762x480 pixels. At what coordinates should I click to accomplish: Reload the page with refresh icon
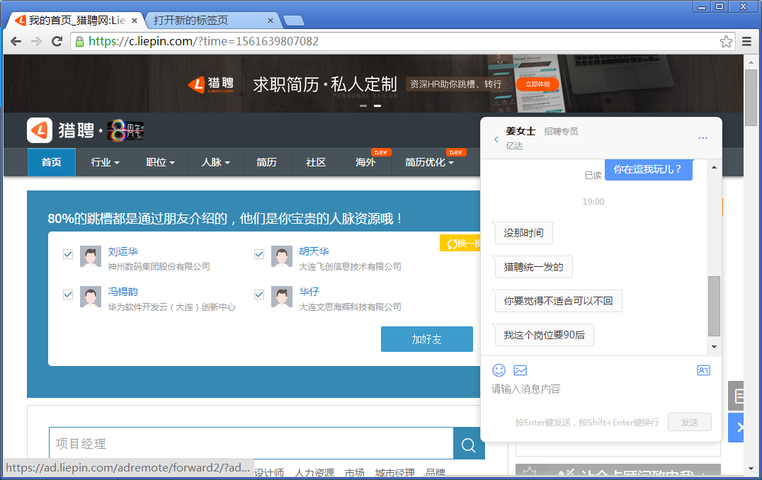(57, 41)
